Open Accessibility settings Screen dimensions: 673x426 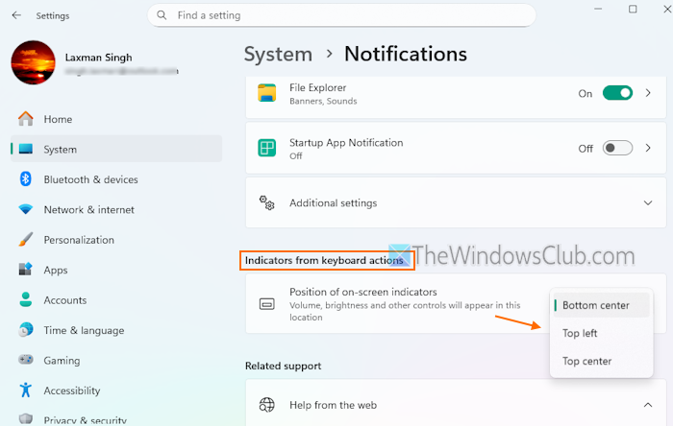pyautogui.click(x=116, y=390)
